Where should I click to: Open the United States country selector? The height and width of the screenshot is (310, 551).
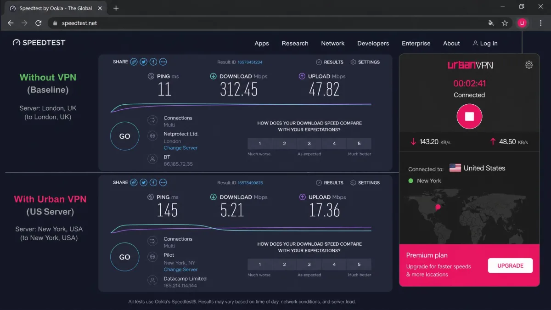pos(478,168)
